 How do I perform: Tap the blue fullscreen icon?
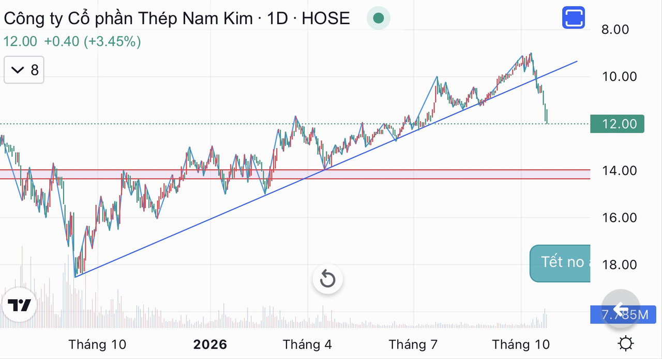pos(573,18)
